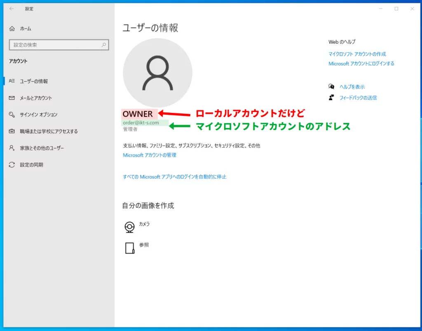This screenshot has width=422, height=331.
Task: Open ユーザーの情報 in the sidebar
Action: click(34, 81)
